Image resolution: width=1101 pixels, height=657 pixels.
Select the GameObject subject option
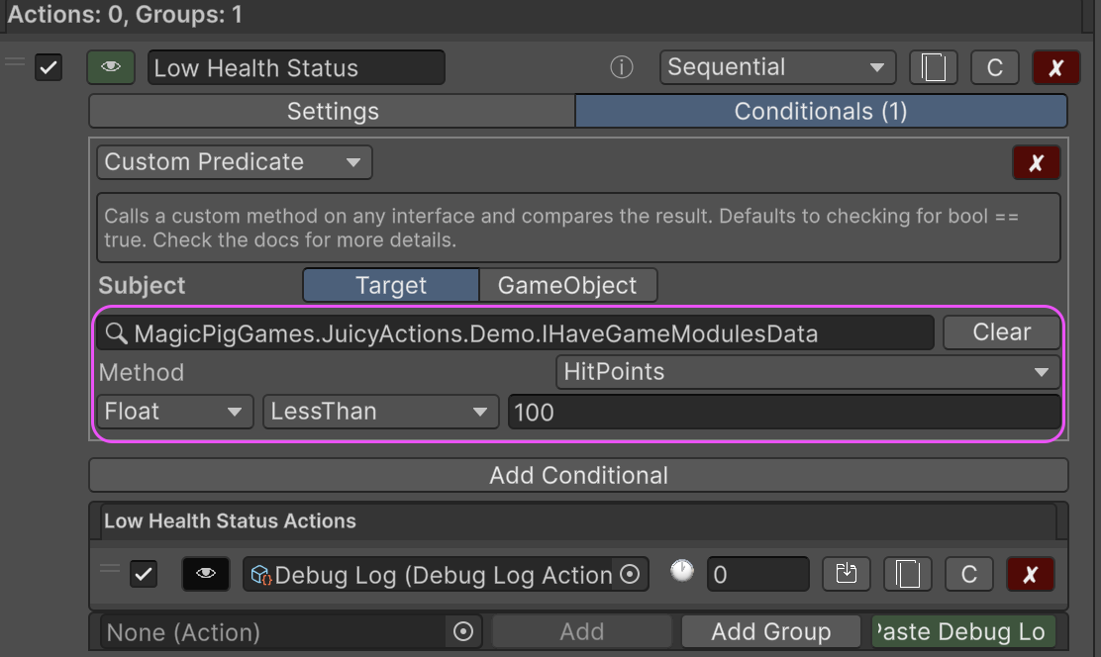pos(567,286)
